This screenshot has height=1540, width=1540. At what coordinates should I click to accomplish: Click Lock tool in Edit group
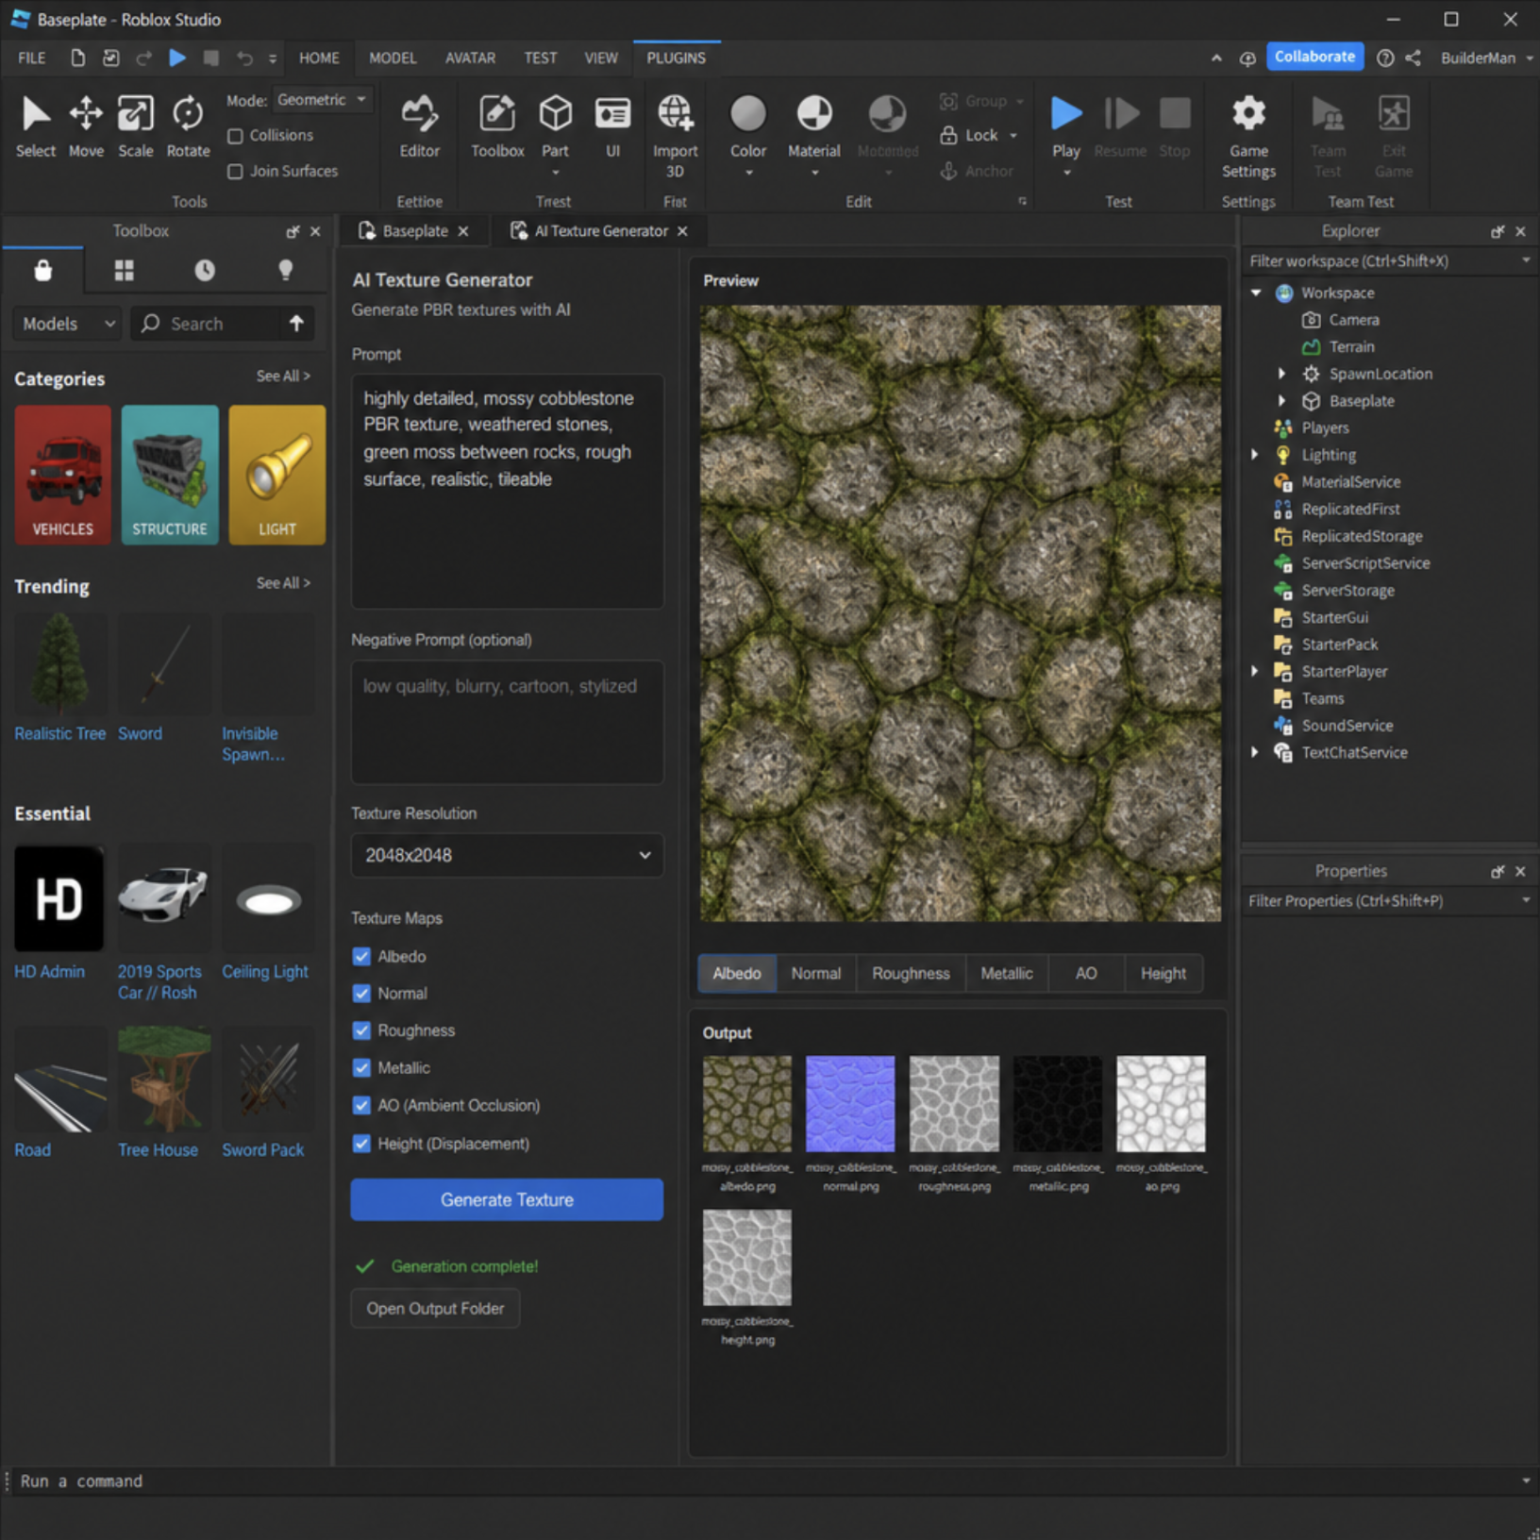(x=979, y=135)
